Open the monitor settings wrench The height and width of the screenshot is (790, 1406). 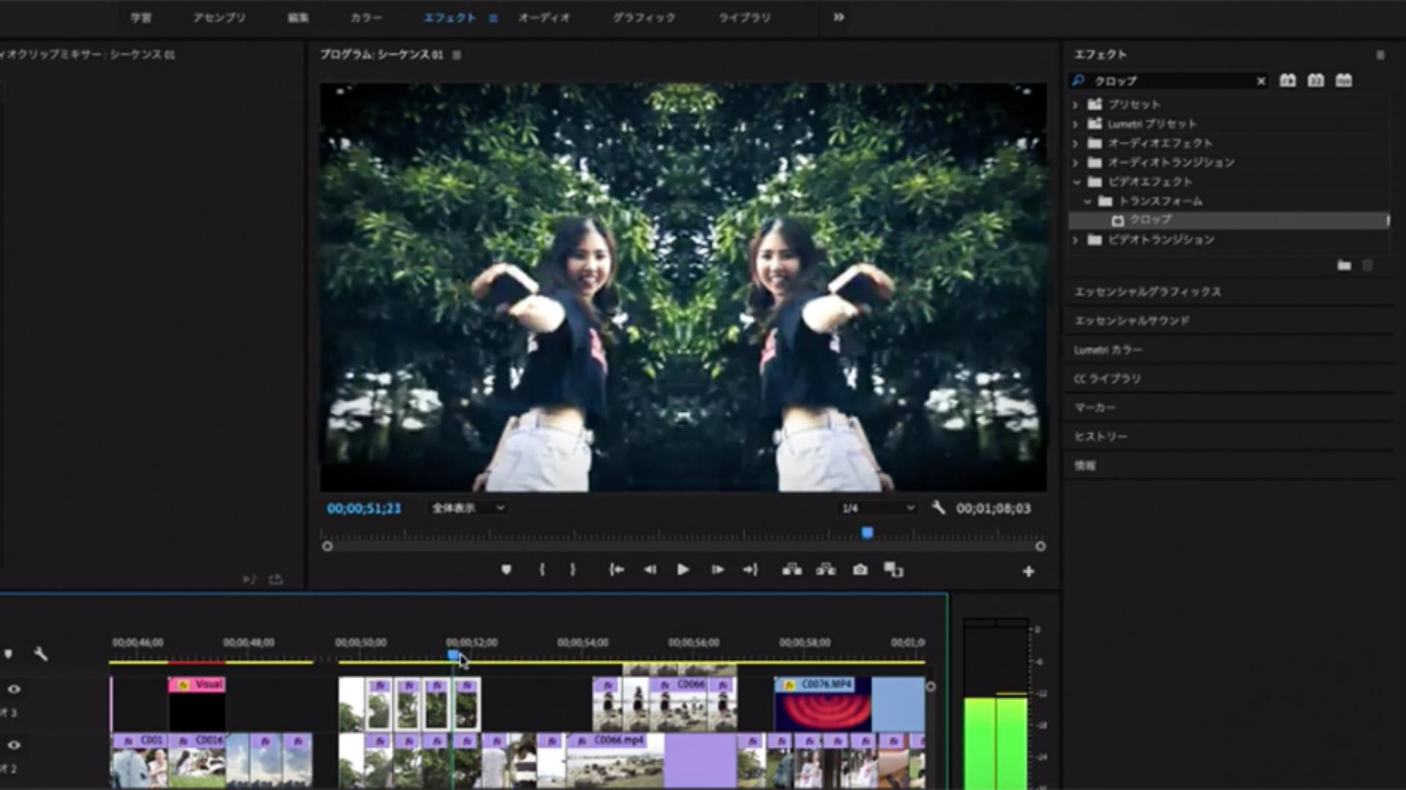point(938,508)
